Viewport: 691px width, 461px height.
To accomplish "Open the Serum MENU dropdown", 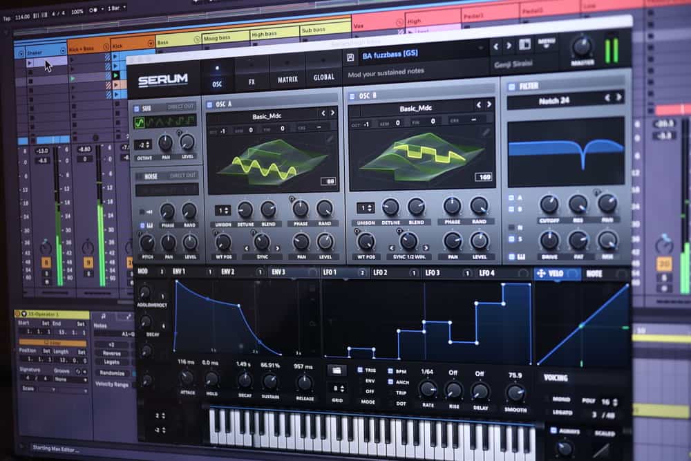I will point(546,42).
